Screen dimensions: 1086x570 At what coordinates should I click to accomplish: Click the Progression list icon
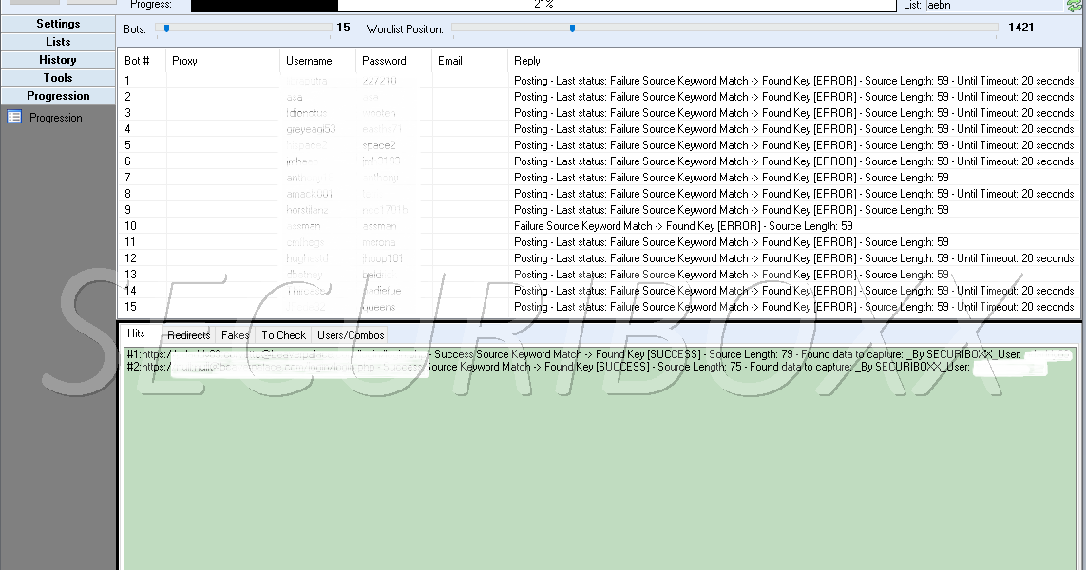coord(14,117)
